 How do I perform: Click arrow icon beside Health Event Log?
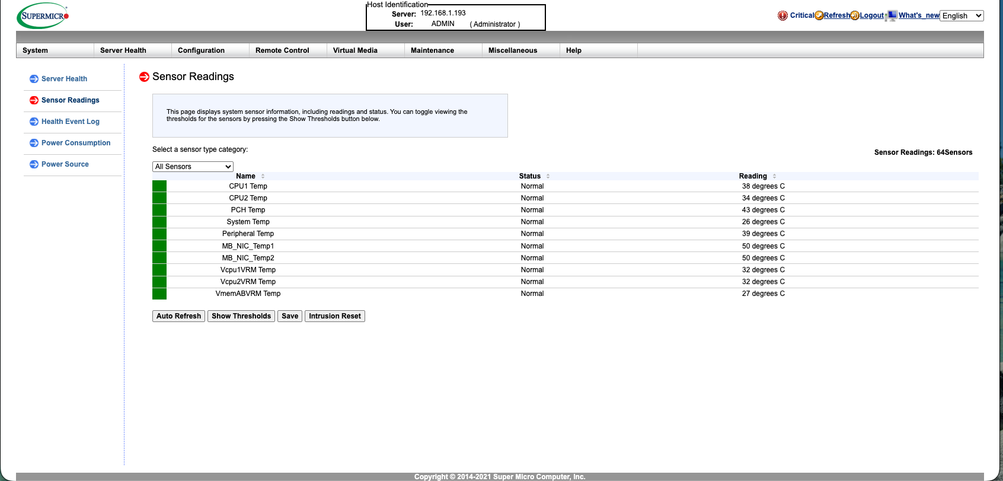coord(34,122)
